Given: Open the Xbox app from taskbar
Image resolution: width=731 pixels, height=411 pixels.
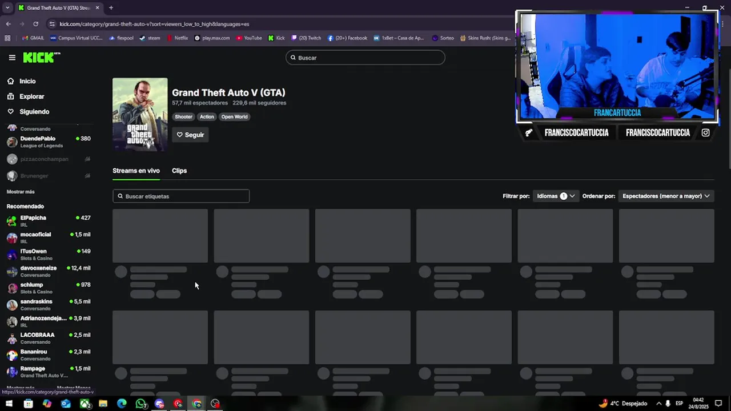Looking at the screenshot, I should [x=85, y=404].
